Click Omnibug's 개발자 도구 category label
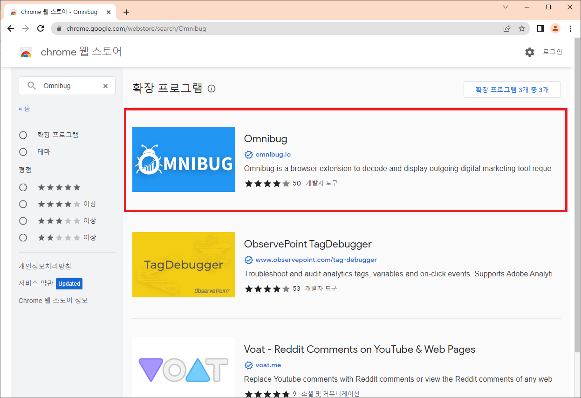The image size is (581, 398). [321, 184]
